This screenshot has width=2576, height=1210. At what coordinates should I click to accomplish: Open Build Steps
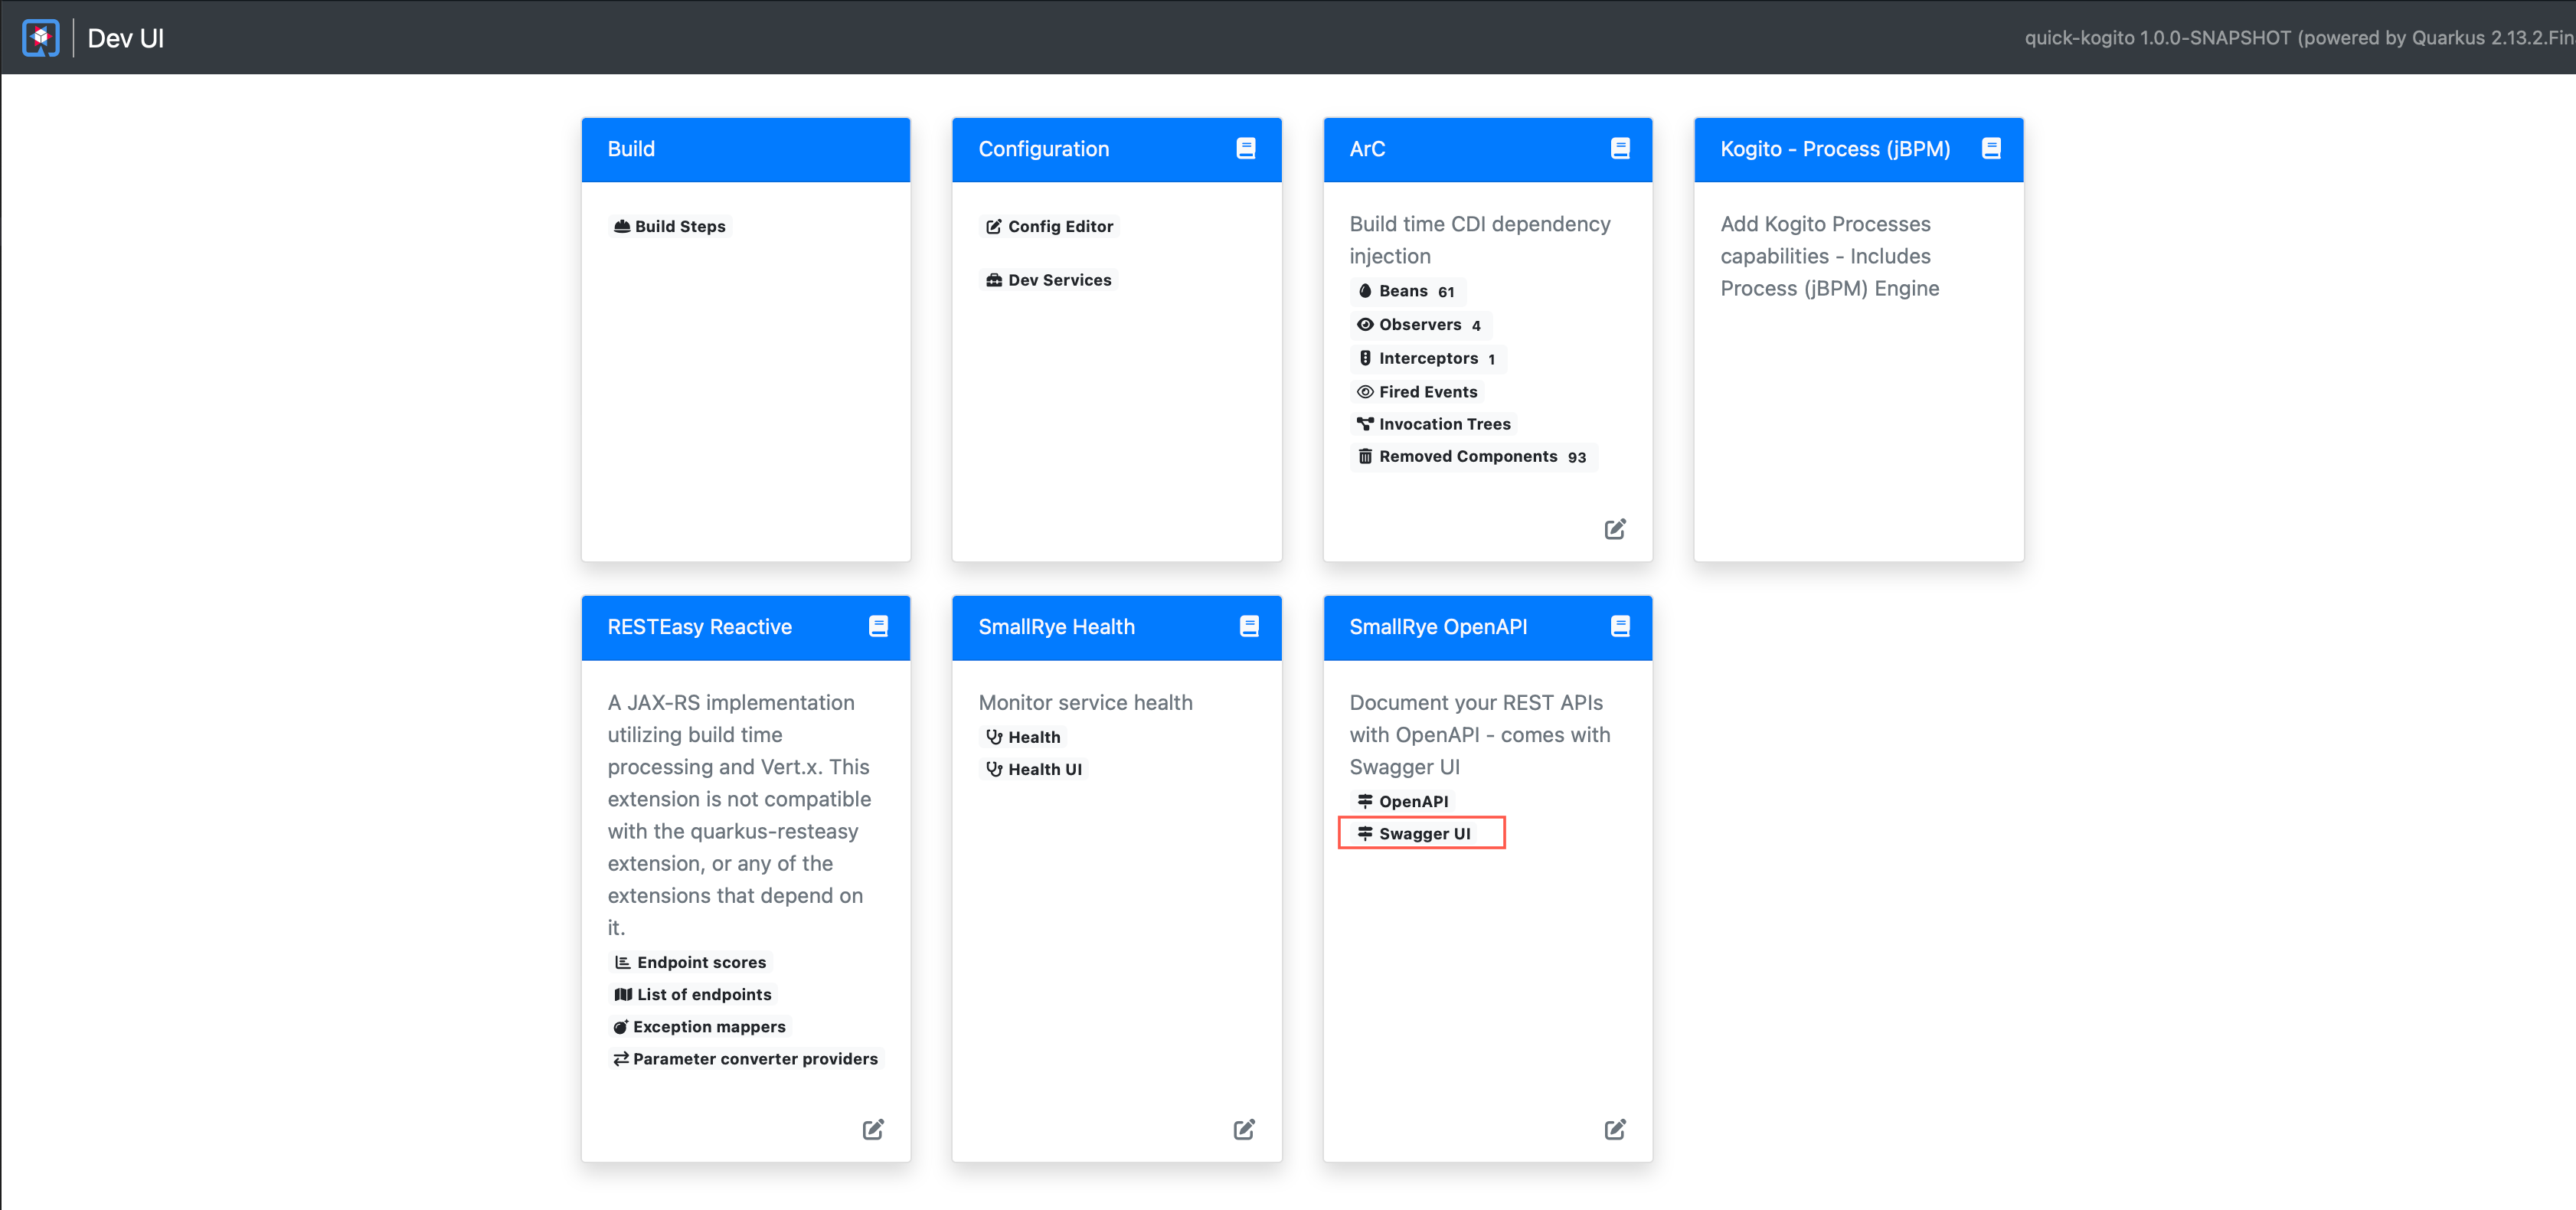pyautogui.click(x=670, y=226)
